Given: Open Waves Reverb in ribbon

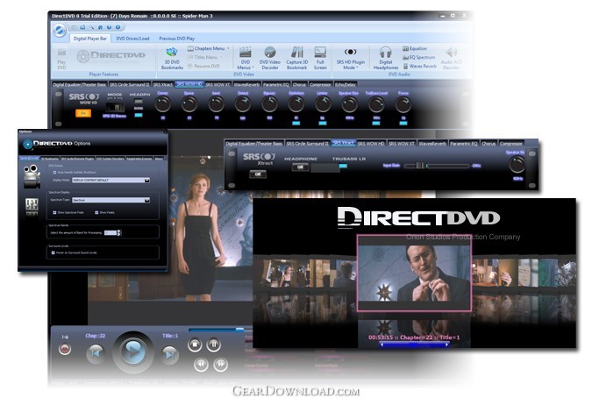Looking at the screenshot, I should (419, 66).
